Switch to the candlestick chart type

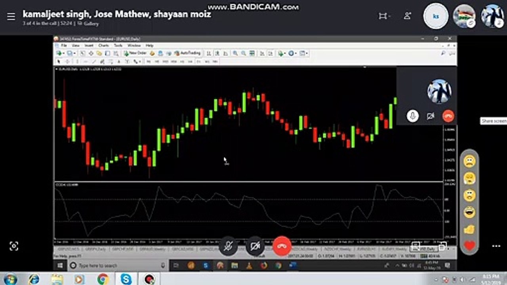pyautogui.click(x=217, y=53)
